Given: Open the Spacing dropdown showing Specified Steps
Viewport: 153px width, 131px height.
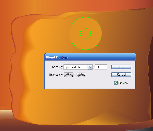Looking at the screenshot, I should point(78,67).
